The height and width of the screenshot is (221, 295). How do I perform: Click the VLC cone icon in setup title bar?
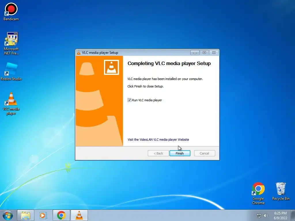point(79,53)
